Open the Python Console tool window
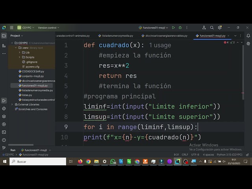 tap(4, 109)
